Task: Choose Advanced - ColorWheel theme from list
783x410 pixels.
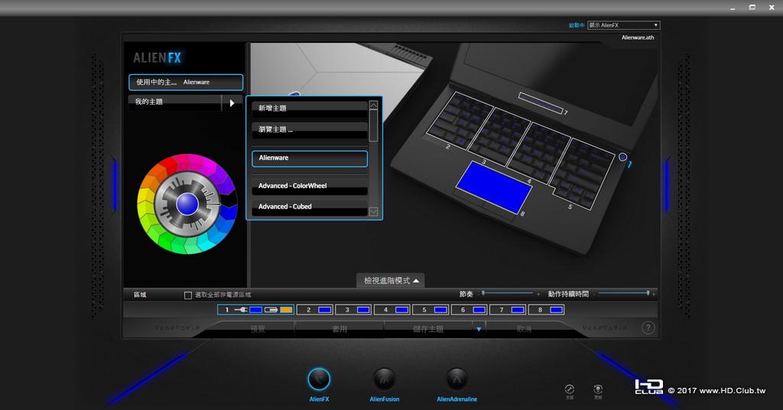Action: [x=310, y=186]
